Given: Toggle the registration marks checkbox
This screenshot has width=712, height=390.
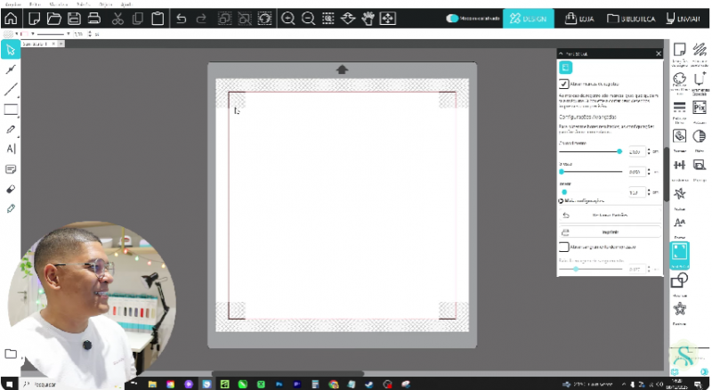Looking at the screenshot, I should pyautogui.click(x=564, y=84).
